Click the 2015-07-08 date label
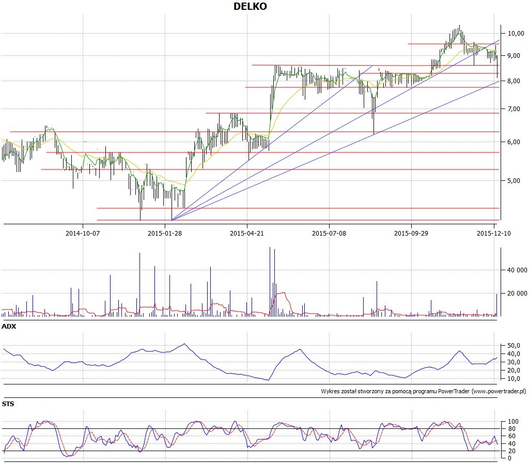This screenshot has height=463, width=529. click(x=329, y=233)
